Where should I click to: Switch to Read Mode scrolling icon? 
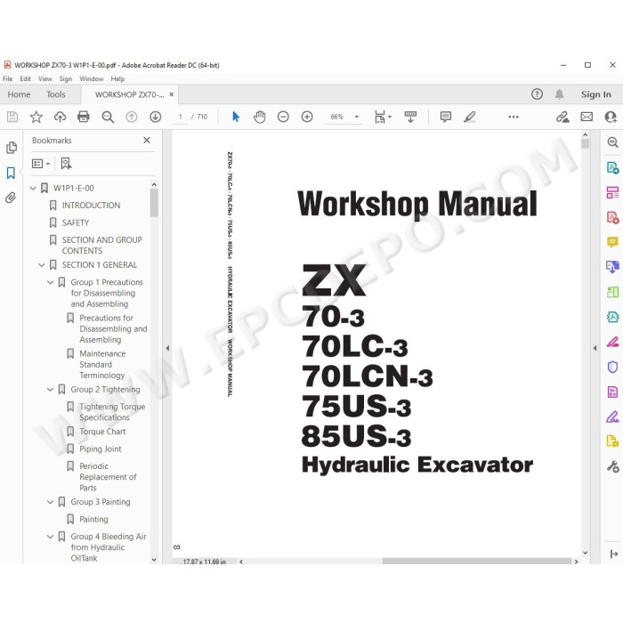coord(410,117)
